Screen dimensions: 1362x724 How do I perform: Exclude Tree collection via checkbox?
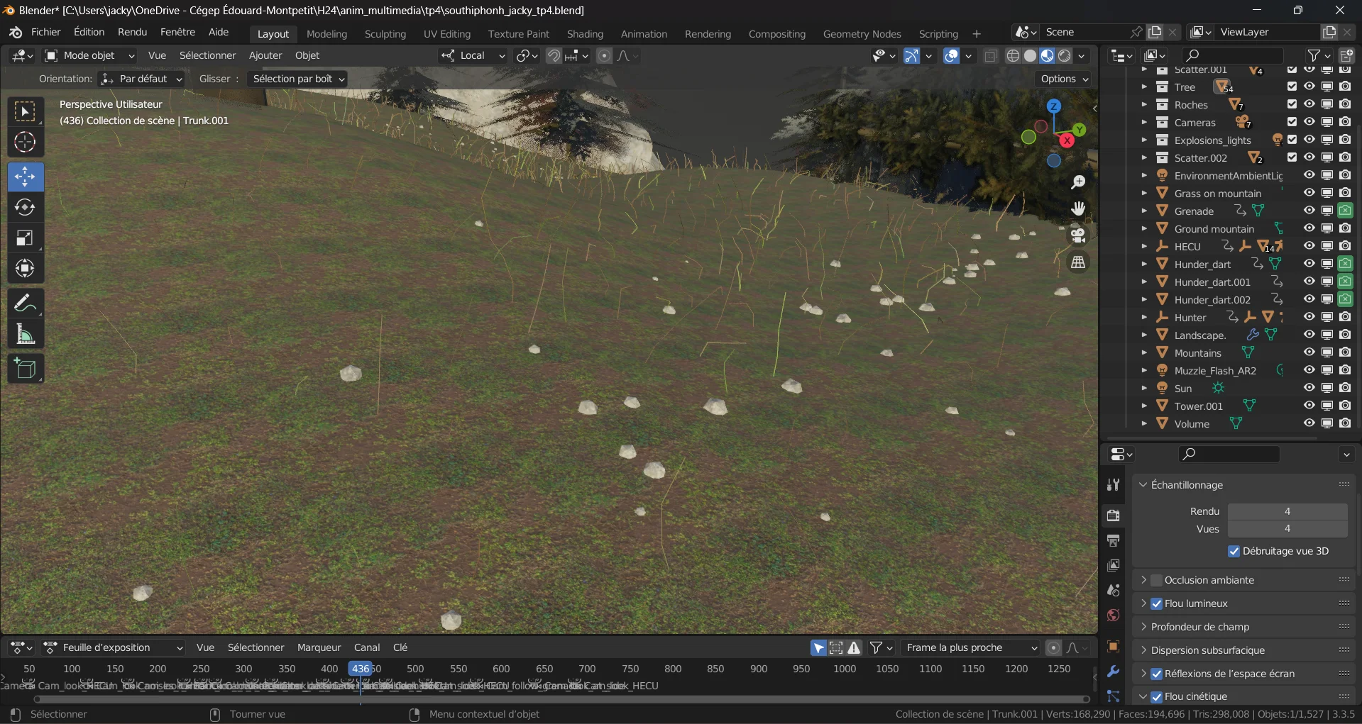(x=1292, y=87)
